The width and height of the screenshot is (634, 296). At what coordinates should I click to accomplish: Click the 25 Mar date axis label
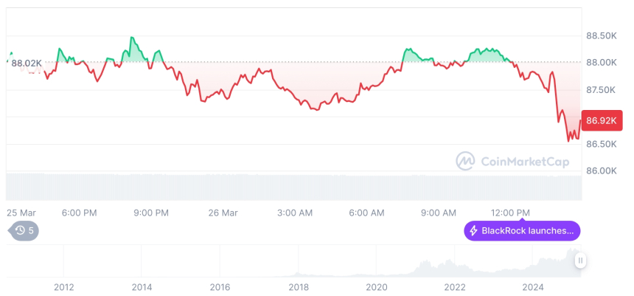tap(21, 213)
